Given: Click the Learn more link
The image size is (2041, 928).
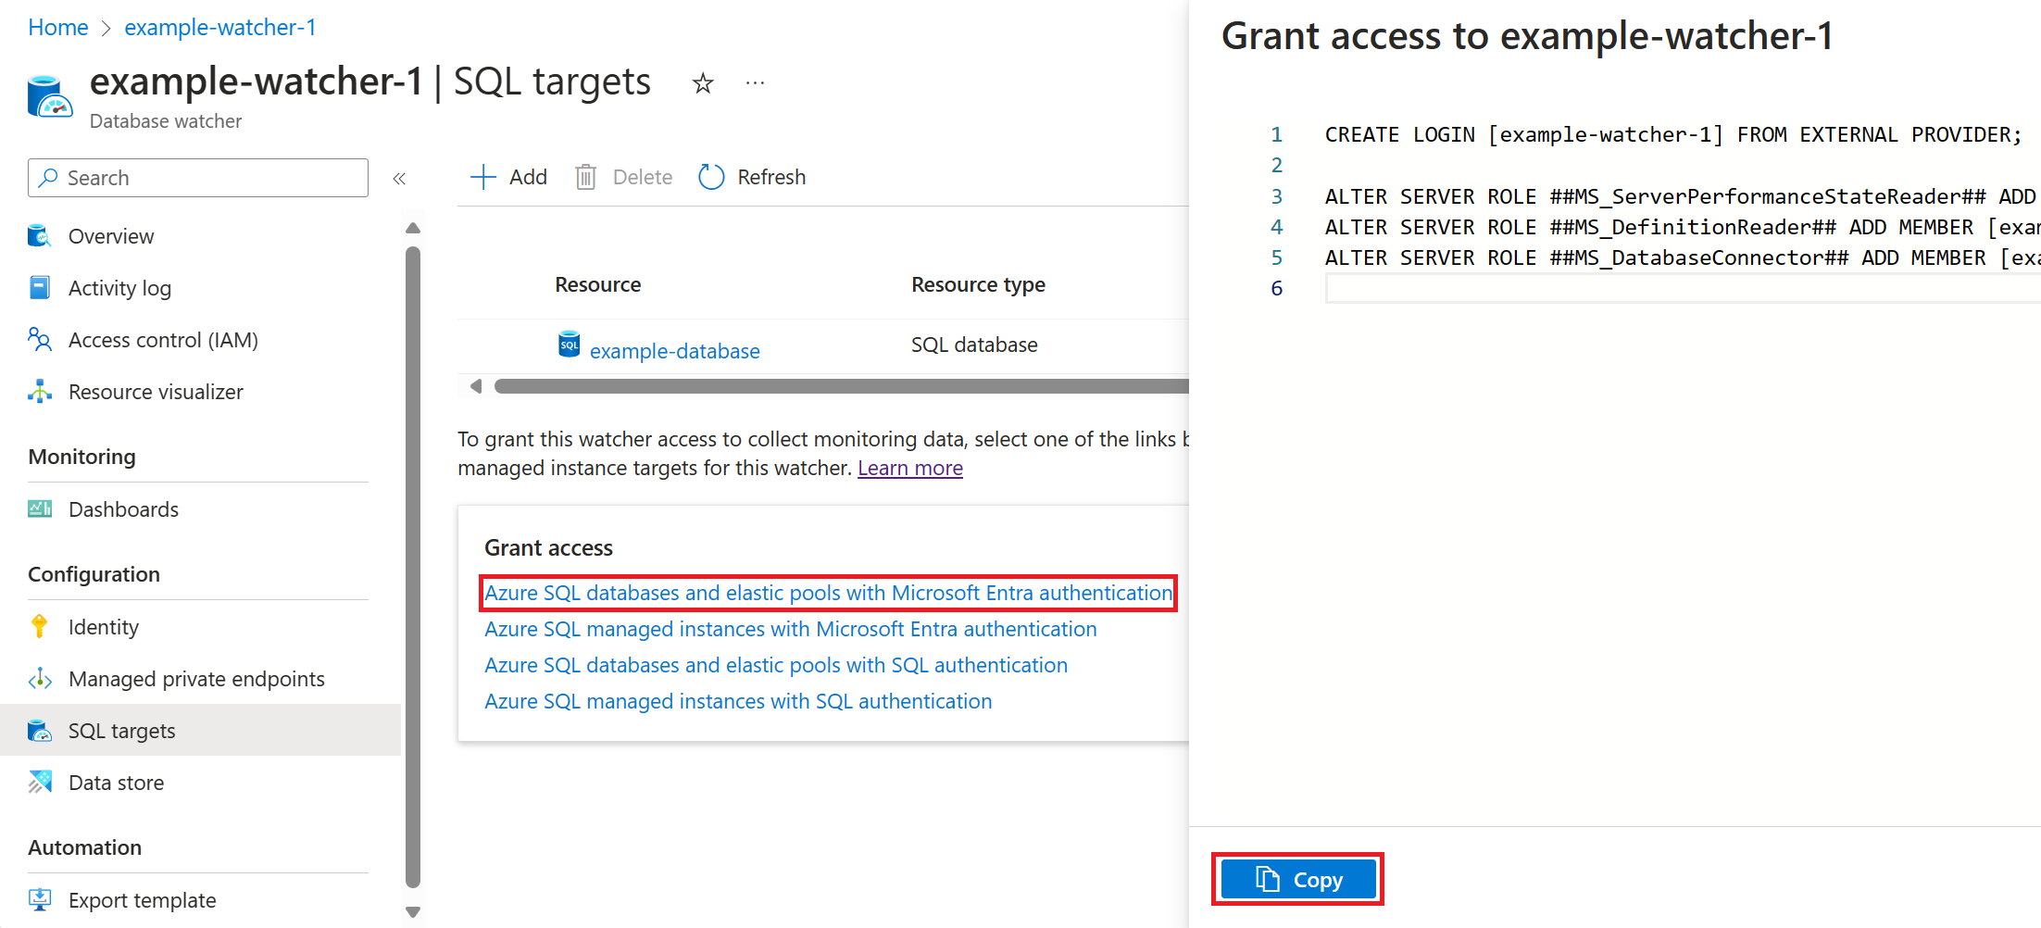Looking at the screenshot, I should [909, 468].
